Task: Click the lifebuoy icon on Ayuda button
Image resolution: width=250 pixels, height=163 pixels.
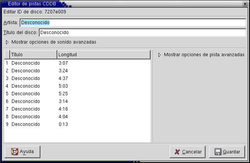Action: click(x=15, y=152)
